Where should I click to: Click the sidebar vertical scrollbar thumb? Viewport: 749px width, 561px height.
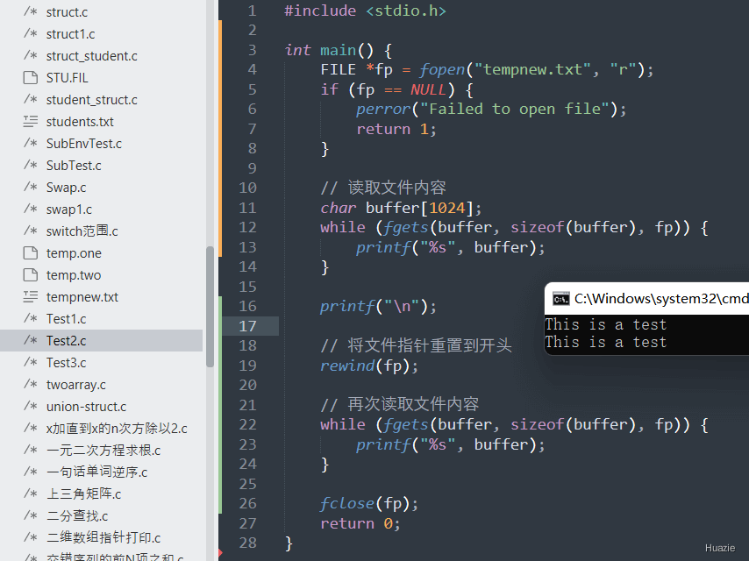click(x=210, y=306)
